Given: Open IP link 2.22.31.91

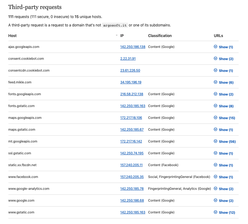Looking at the screenshot, I should click(x=128, y=59).
